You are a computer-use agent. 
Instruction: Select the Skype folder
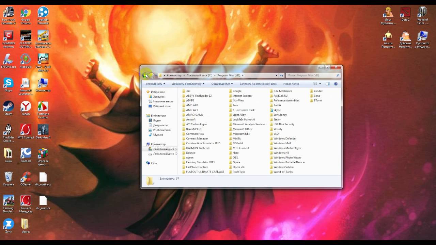pos(275,110)
